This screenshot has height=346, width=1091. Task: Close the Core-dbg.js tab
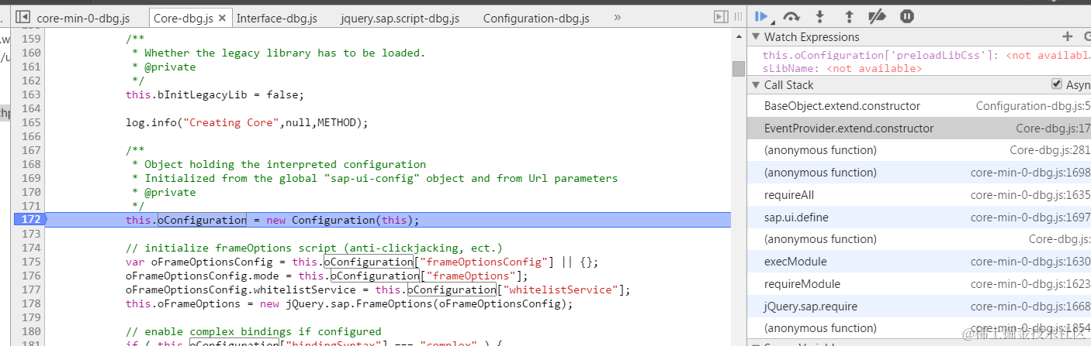[x=222, y=18]
